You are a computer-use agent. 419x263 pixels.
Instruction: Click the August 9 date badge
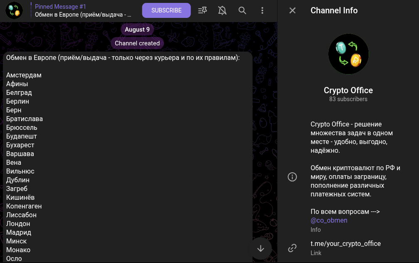click(x=137, y=30)
